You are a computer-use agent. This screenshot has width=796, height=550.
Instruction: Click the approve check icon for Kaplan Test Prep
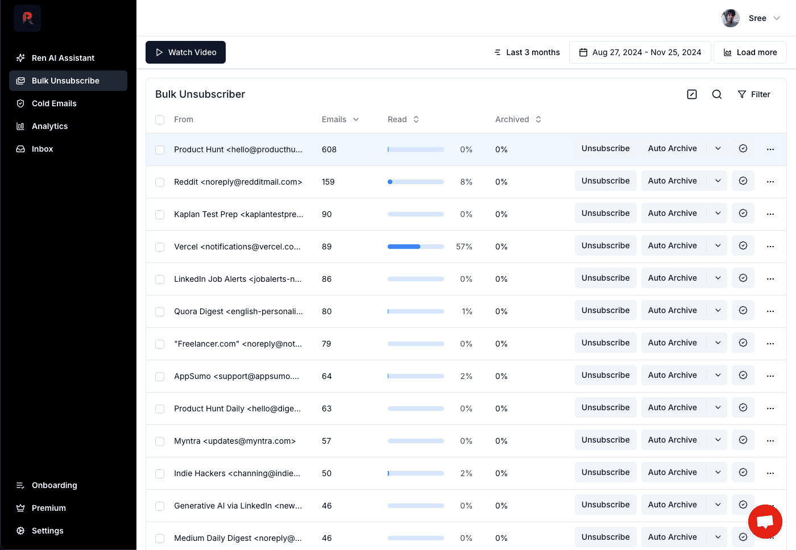click(x=743, y=213)
